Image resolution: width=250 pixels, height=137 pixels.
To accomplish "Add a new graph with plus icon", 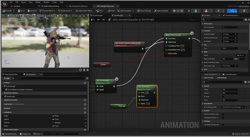I will pos(85,83).
